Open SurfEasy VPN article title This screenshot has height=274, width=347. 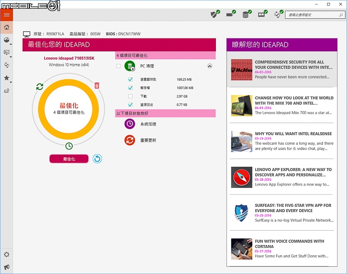[x=293, y=208]
